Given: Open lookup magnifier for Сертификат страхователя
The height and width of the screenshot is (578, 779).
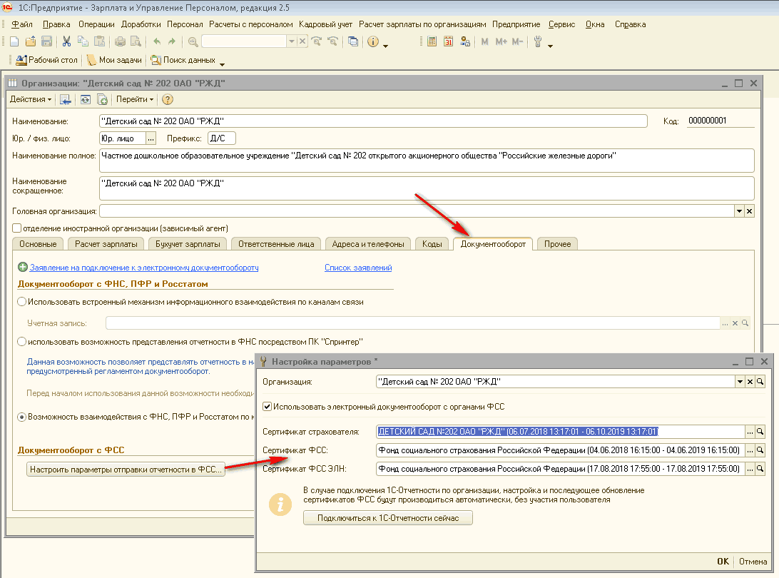Looking at the screenshot, I should [760, 432].
